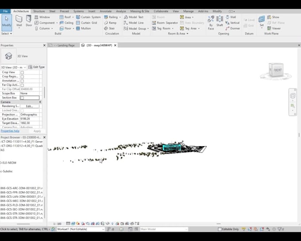This screenshot has width=301, height=241.
Task: Open the Properties help link
Action: pos(10,131)
